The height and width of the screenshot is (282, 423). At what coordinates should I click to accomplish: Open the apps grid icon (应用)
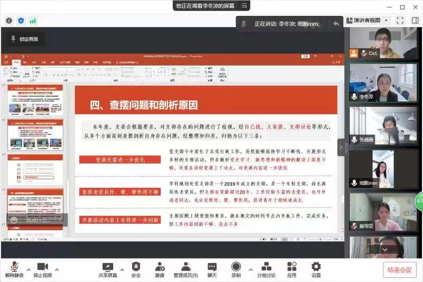coord(292,267)
